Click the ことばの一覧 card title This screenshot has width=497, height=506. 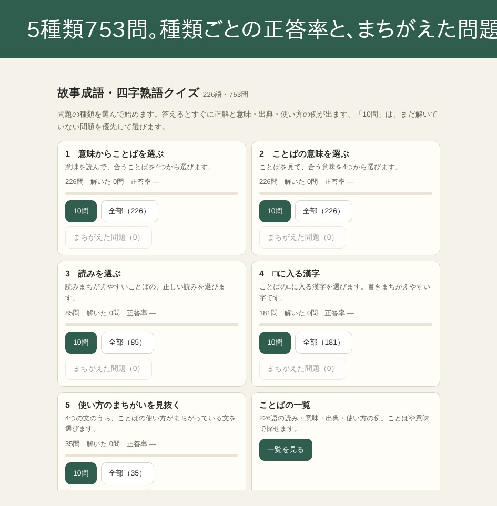[285, 405]
